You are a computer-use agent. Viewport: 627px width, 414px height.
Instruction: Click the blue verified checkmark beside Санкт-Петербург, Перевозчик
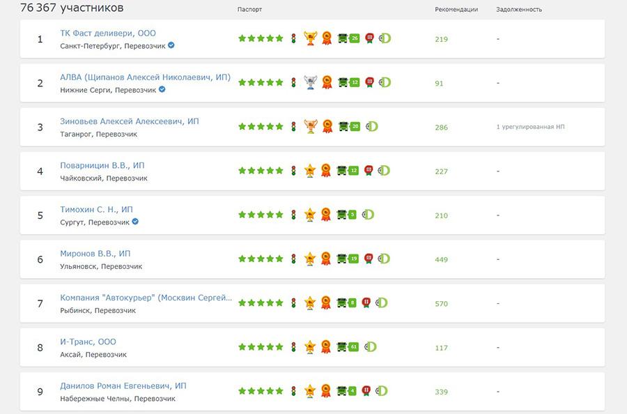(171, 45)
